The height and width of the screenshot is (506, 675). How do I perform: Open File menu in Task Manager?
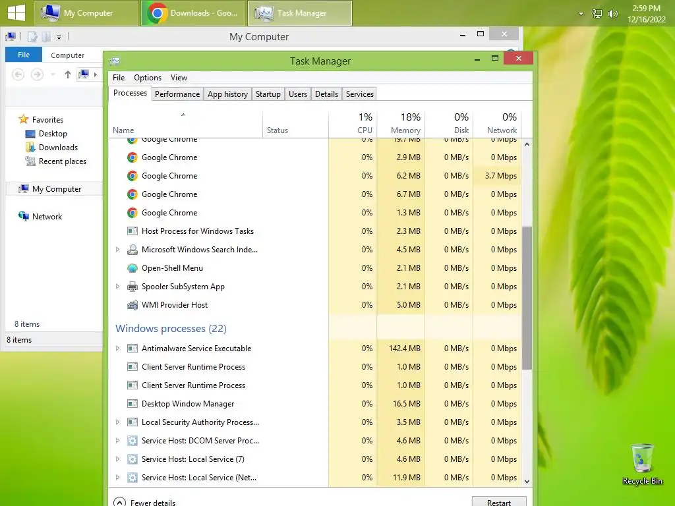pos(119,78)
